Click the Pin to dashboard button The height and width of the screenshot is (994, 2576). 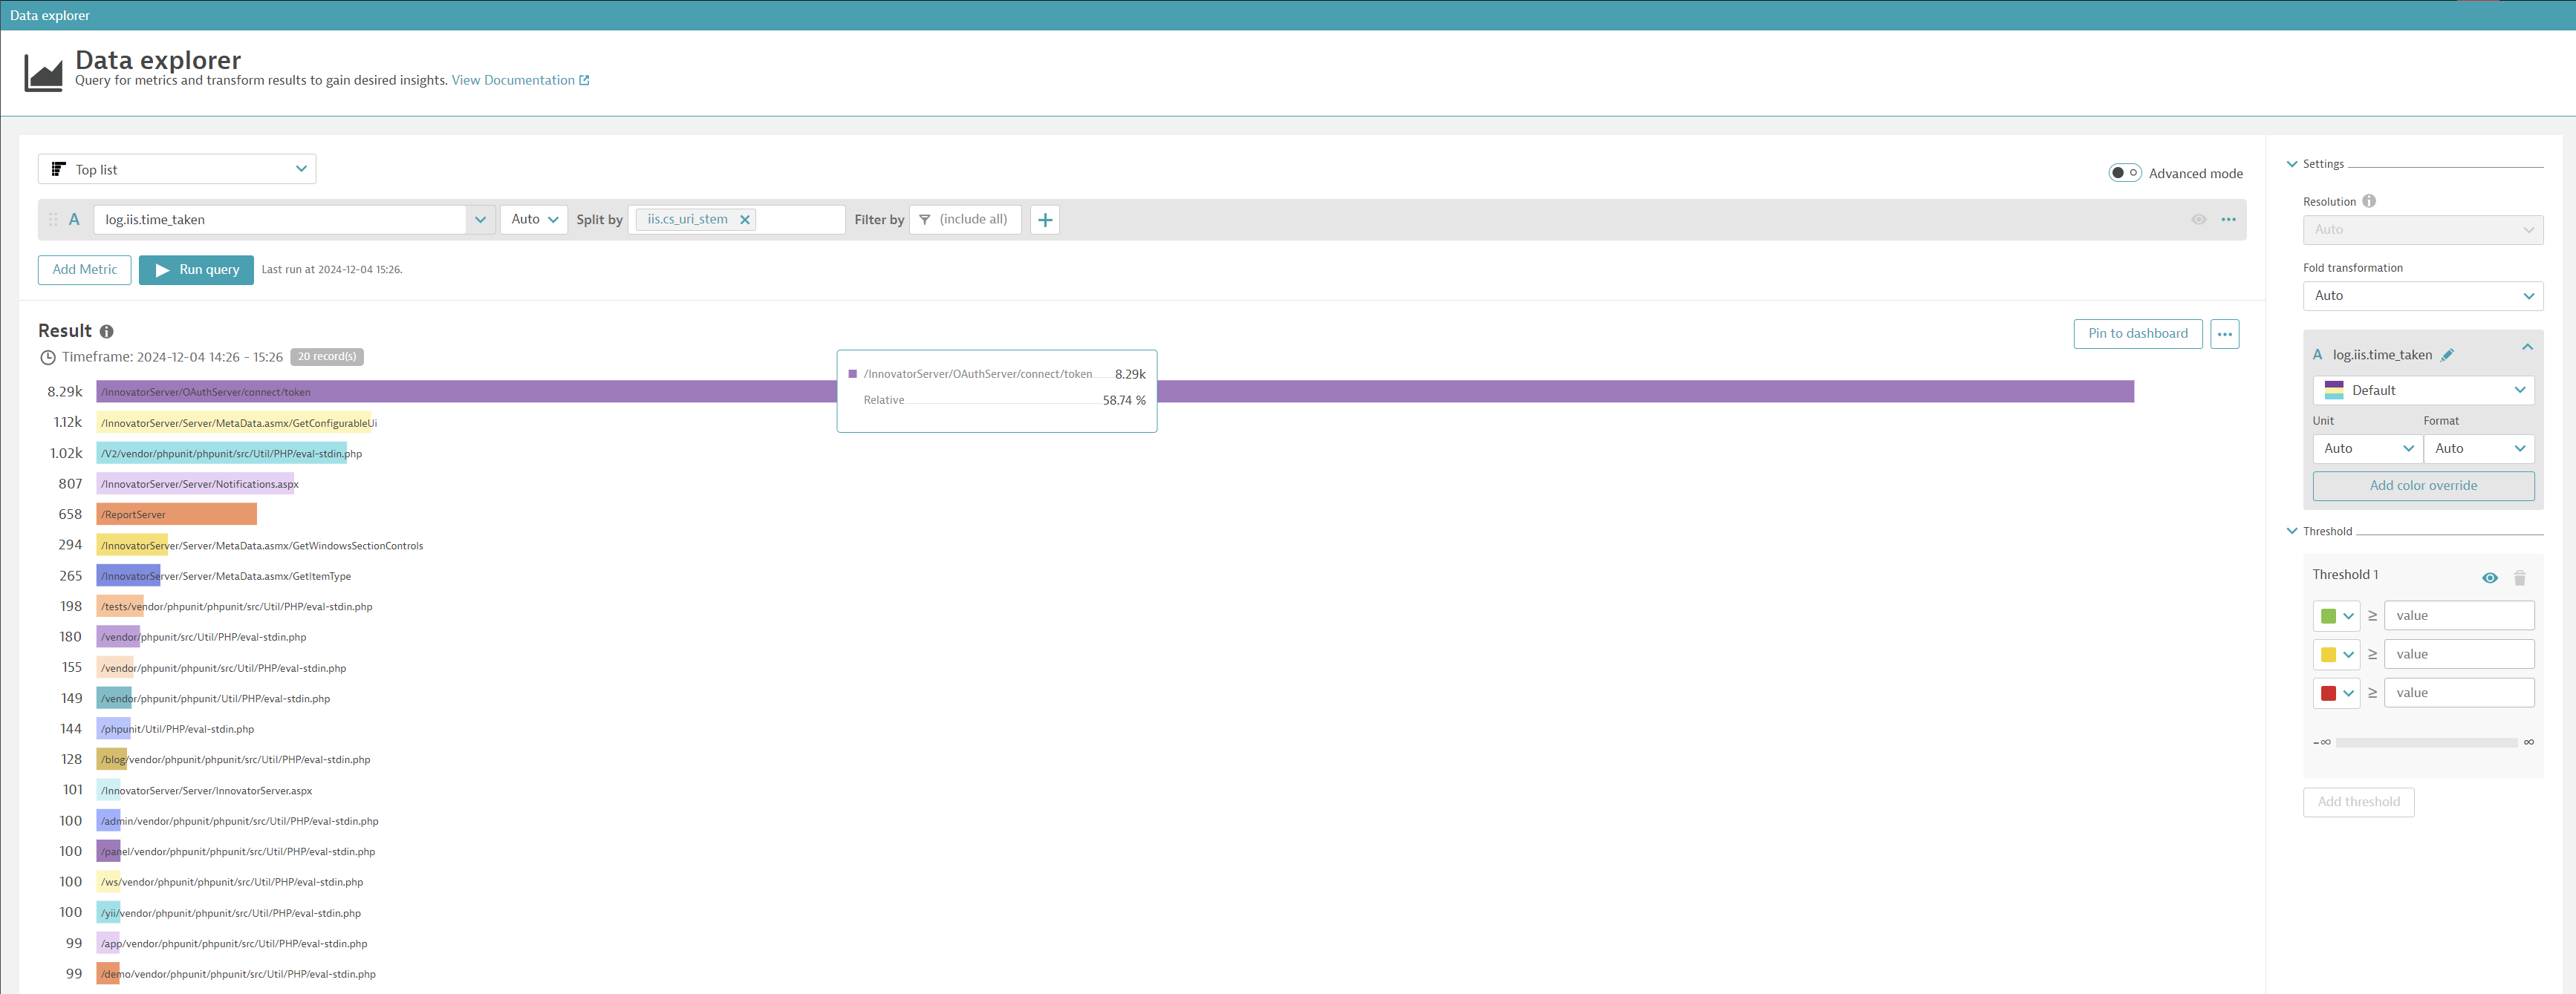coord(2137,333)
